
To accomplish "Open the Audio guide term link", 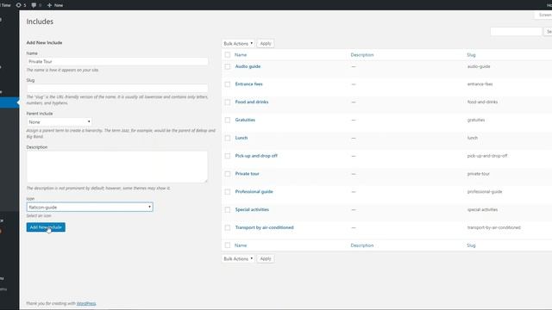I will tap(248, 66).
